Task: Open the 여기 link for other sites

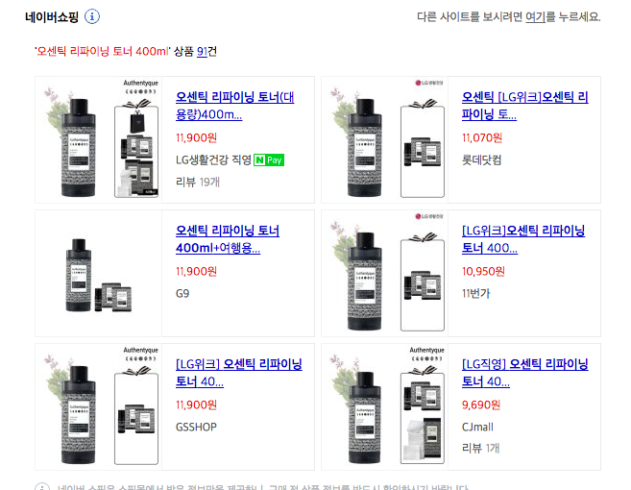Action: [535, 17]
